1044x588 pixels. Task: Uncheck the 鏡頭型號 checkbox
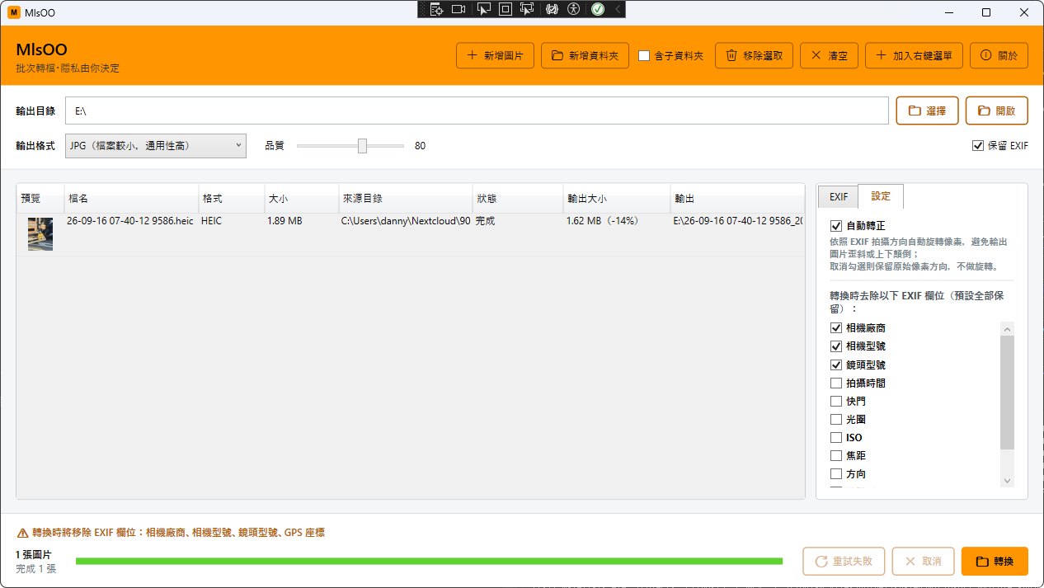point(836,365)
